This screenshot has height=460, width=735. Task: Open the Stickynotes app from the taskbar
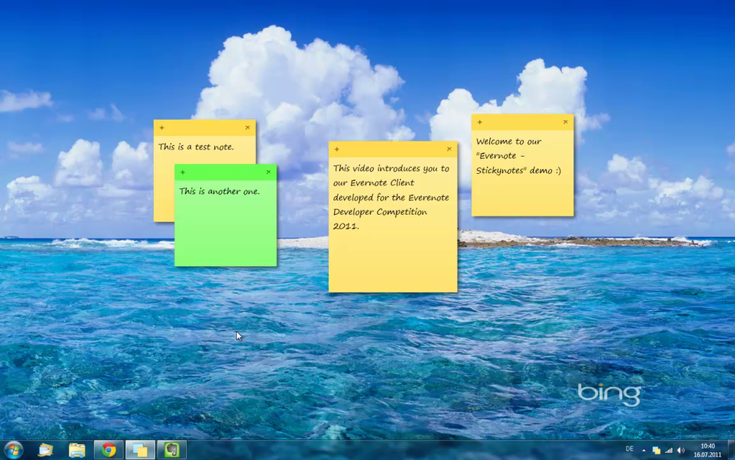coord(140,449)
